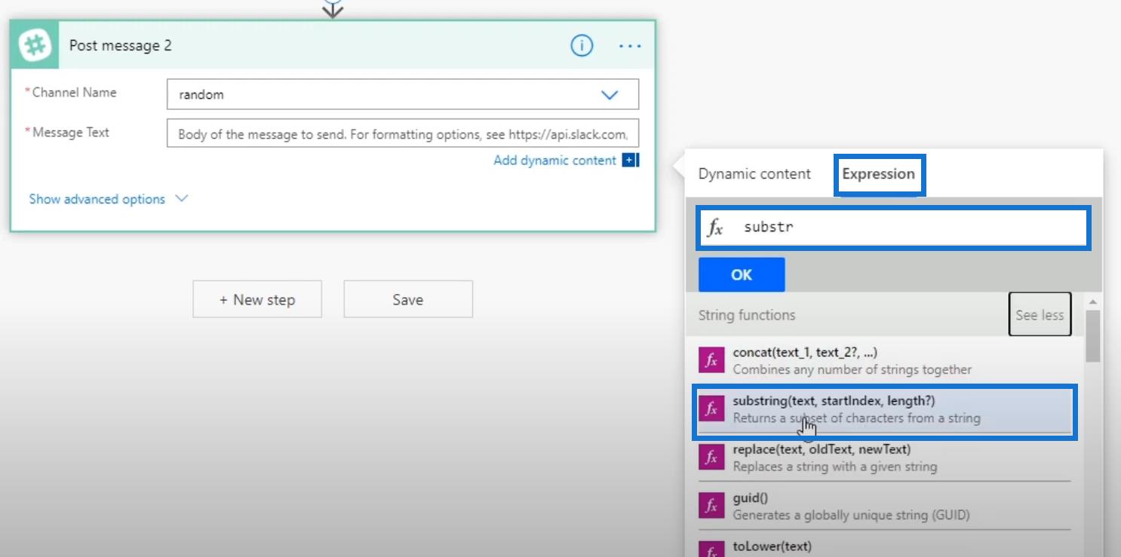Click the blue OK button
Screen dimensions: 1121x557
(742, 274)
